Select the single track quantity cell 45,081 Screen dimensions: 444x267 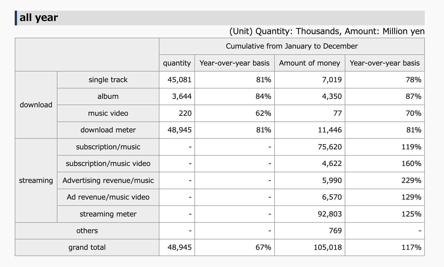[x=179, y=80]
